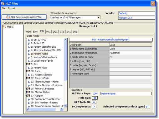Click the '7 name type code' row
This screenshot has height=119, width=159.
pos(111,74)
